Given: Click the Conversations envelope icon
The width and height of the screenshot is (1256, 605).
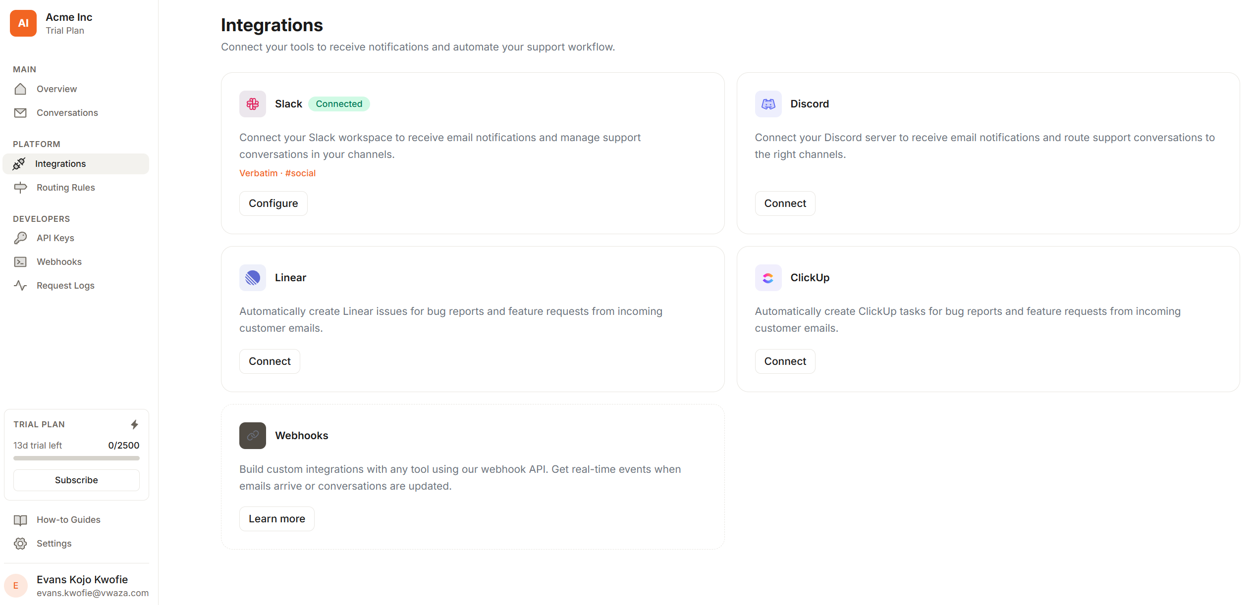Looking at the screenshot, I should 20,113.
